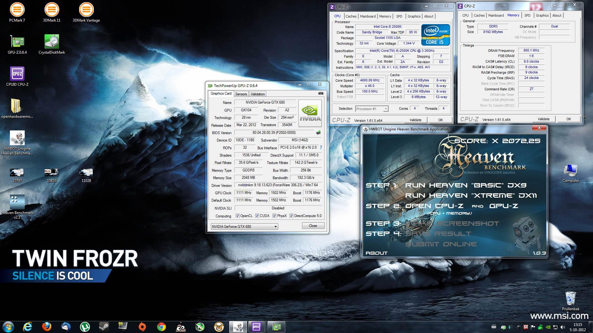This screenshot has height=333, width=593.
Task: Click OK in the right CPU-Z memory window
Action: 569,119
